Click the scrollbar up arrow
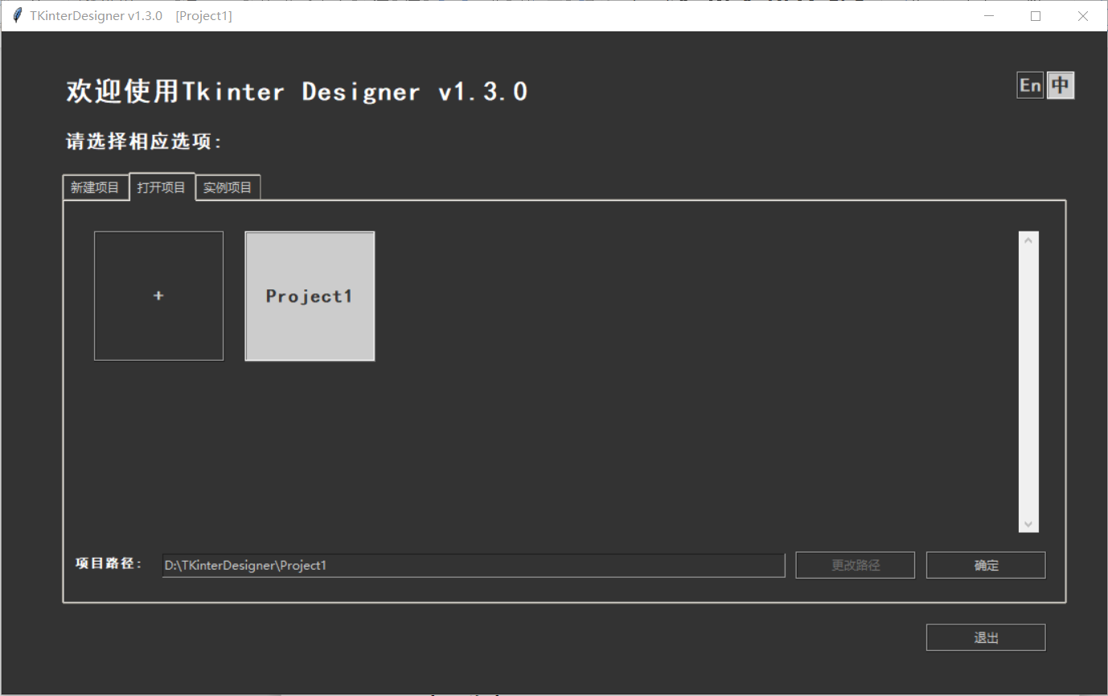This screenshot has height=696, width=1108. [1028, 240]
